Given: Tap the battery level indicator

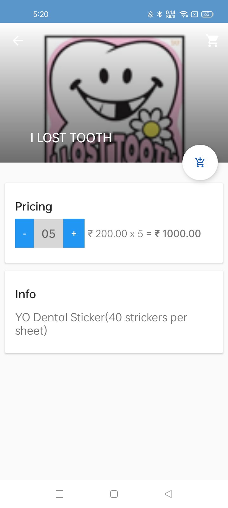Looking at the screenshot, I should (x=207, y=14).
